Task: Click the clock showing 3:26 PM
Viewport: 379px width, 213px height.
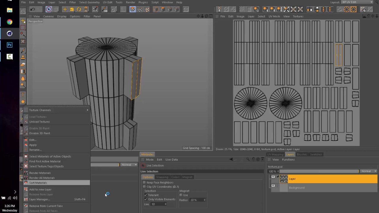Action: 9,206
